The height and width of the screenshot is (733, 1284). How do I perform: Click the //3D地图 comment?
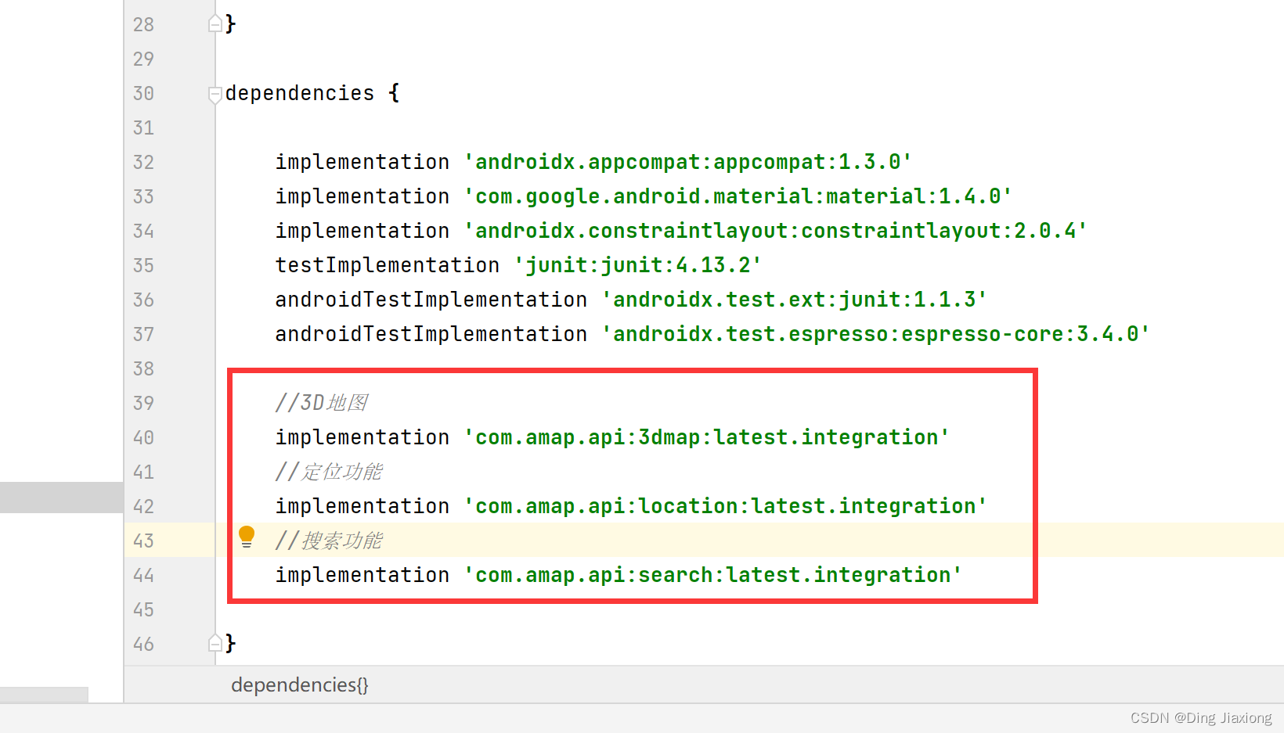322,403
